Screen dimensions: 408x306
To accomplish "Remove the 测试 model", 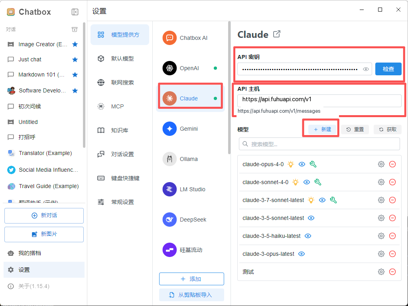I will pos(392,272).
